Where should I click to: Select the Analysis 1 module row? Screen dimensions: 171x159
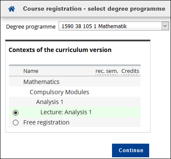pos(75,102)
